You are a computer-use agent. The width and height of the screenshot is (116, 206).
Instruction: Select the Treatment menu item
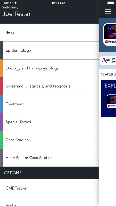(49, 104)
